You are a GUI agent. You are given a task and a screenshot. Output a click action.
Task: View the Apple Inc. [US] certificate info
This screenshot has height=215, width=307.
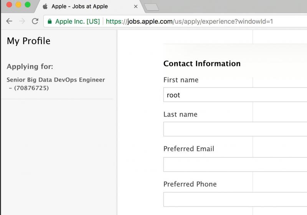(77, 21)
